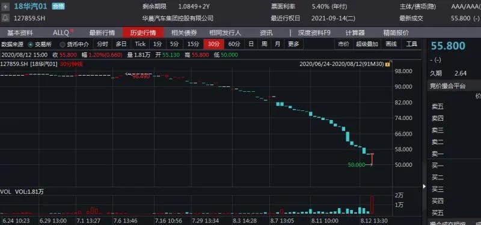Screen dimensions: 481x225
Task: Select the 货币中介 data source radio
Action: click(x=63, y=44)
